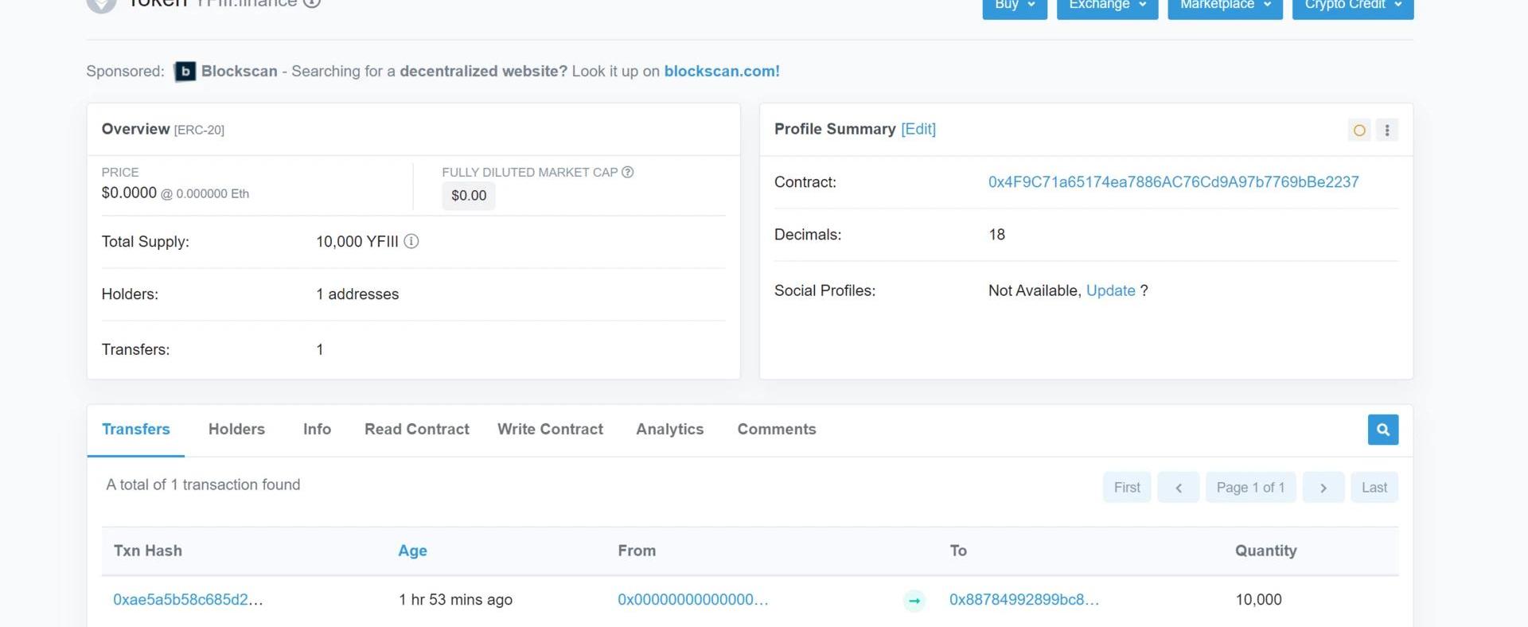Click the Age column header
Image resolution: width=1528 pixels, height=627 pixels.
pos(412,551)
